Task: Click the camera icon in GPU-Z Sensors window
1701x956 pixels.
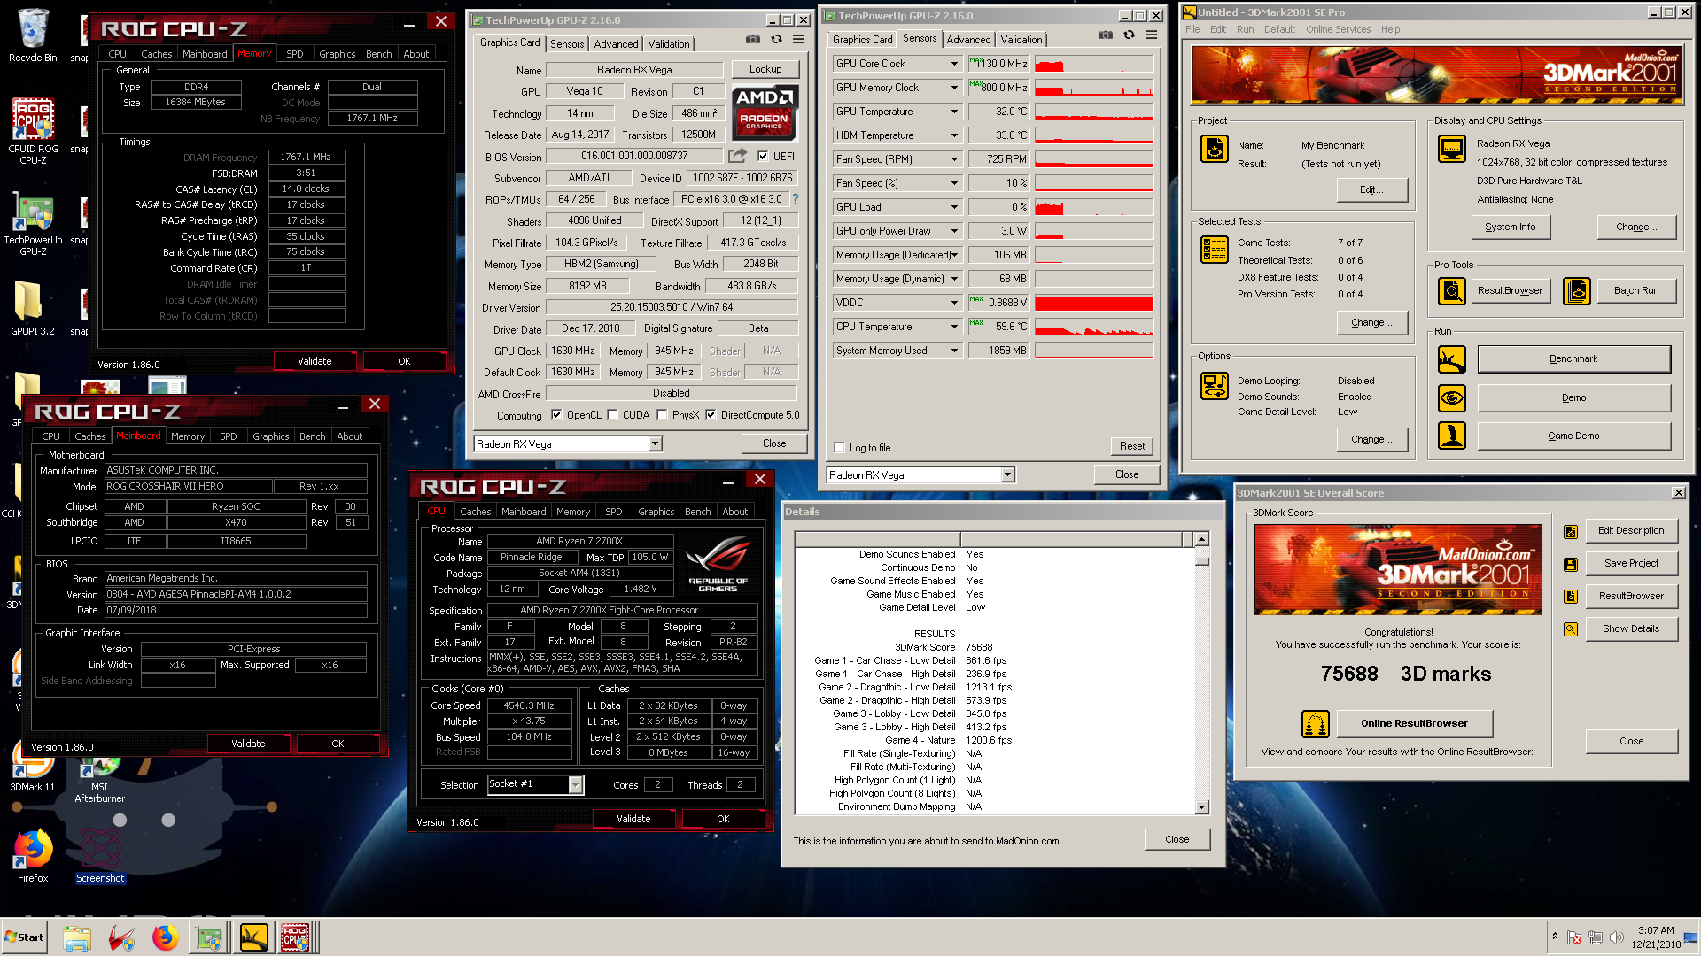Action: tap(1105, 35)
